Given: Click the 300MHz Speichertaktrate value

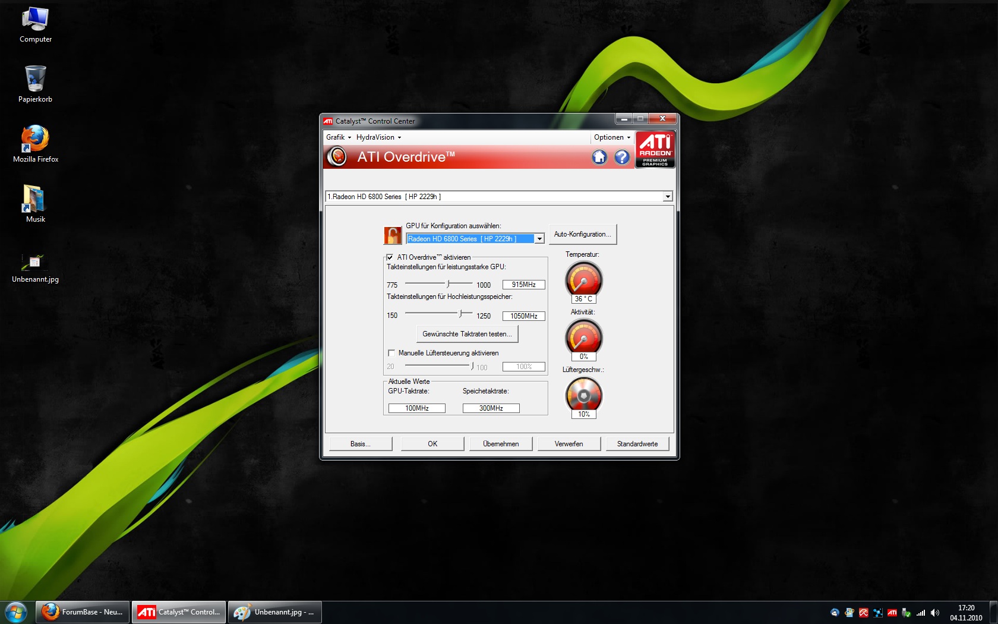Looking at the screenshot, I should (491, 408).
